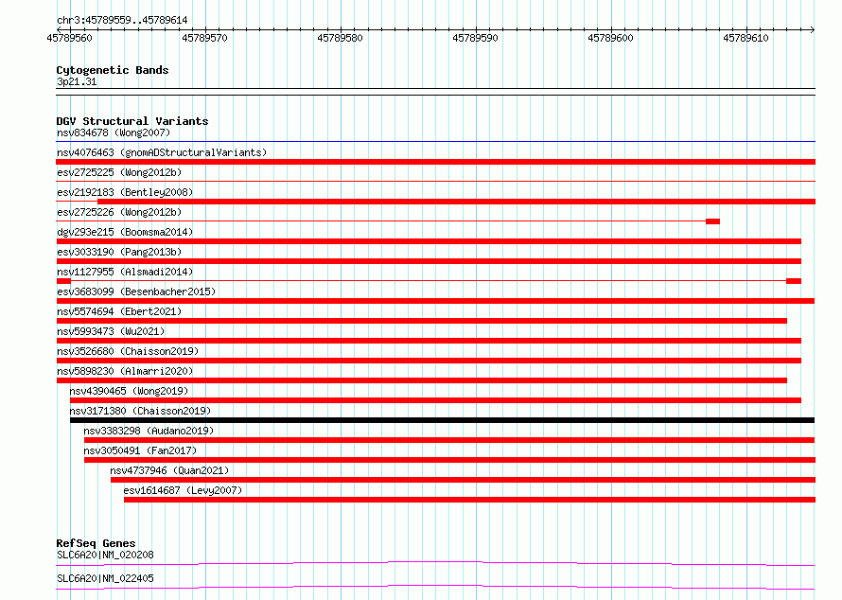Click the red bar under nsv4737946

[463, 480]
